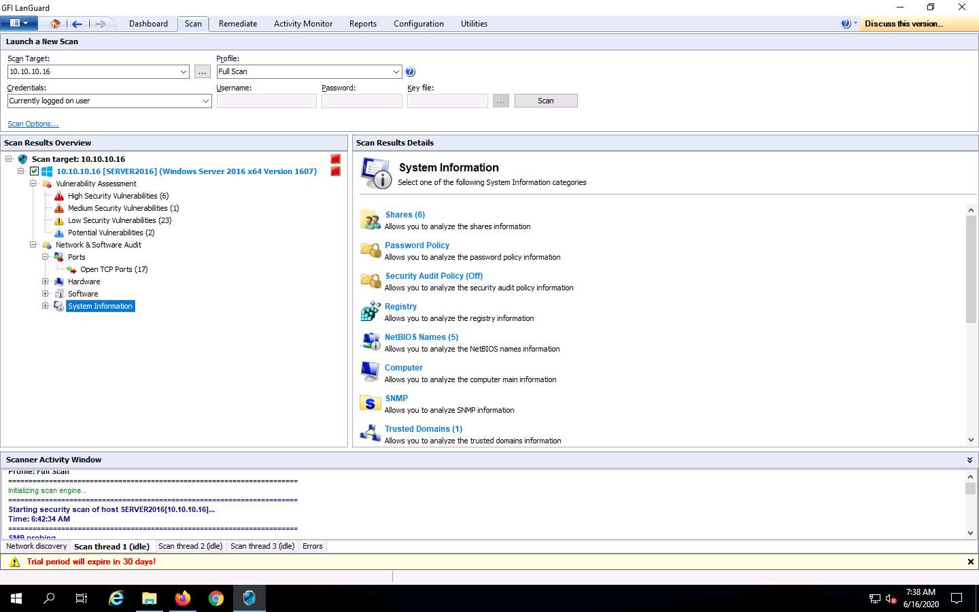Collapse the Scan target 10.10.10.16 node
This screenshot has height=612, width=979.
coord(9,159)
